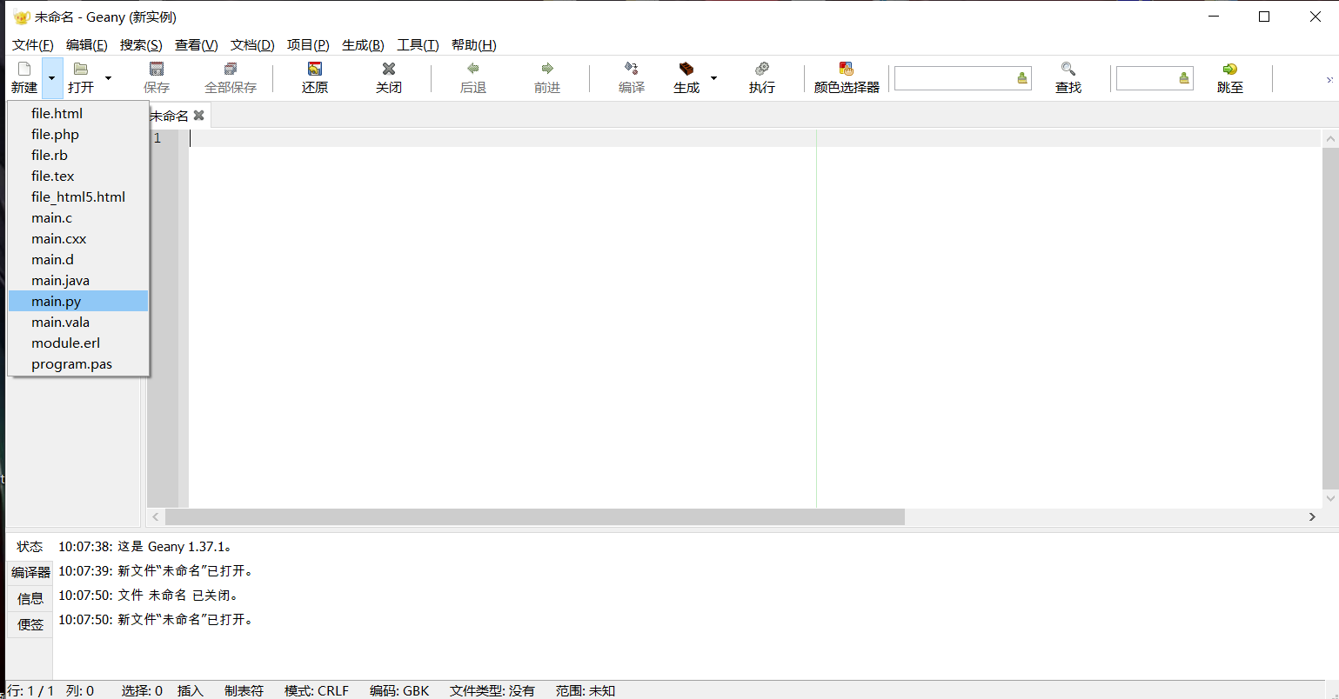Click the Save All (全部保存) icon
Viewport: 1339px width, 699px height.
tap(231, 77)
